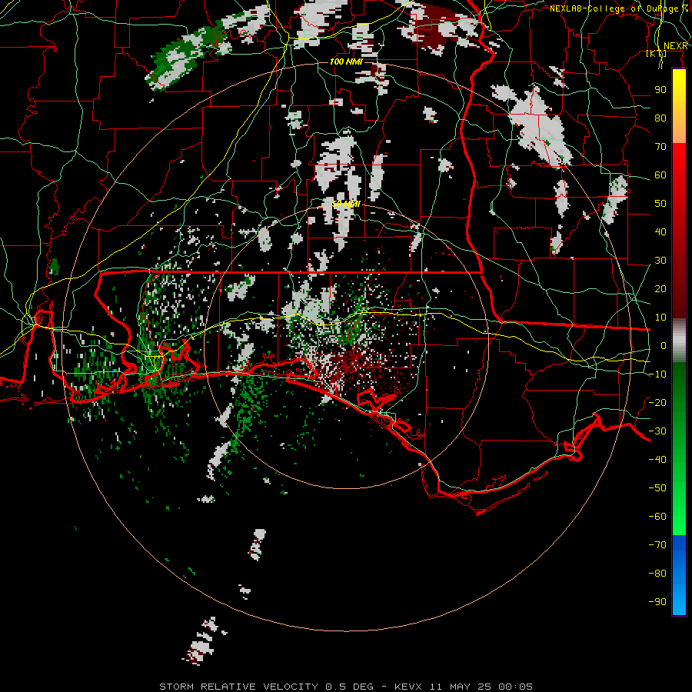Click the 40 value on color scale

(x=660, y=231)
